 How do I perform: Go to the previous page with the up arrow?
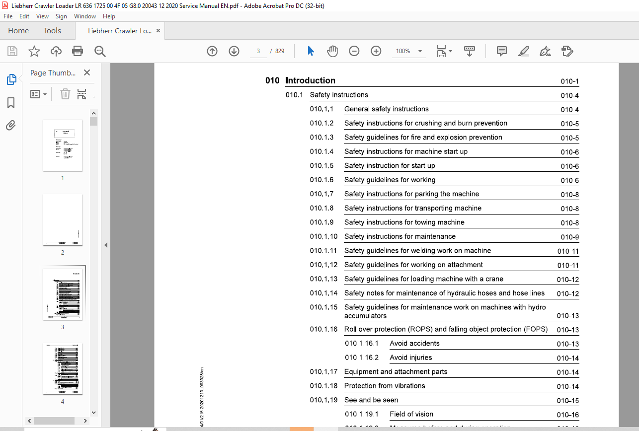click(x=212, y=51)
